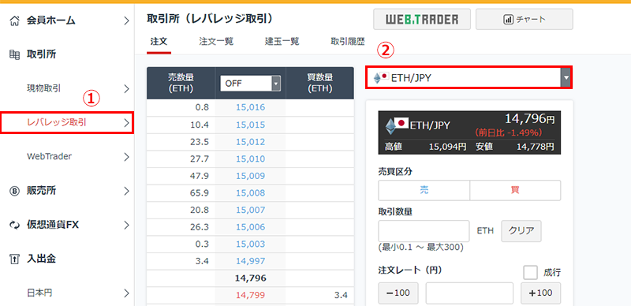
Task: Select 買 buy side button
Action: 515,190
